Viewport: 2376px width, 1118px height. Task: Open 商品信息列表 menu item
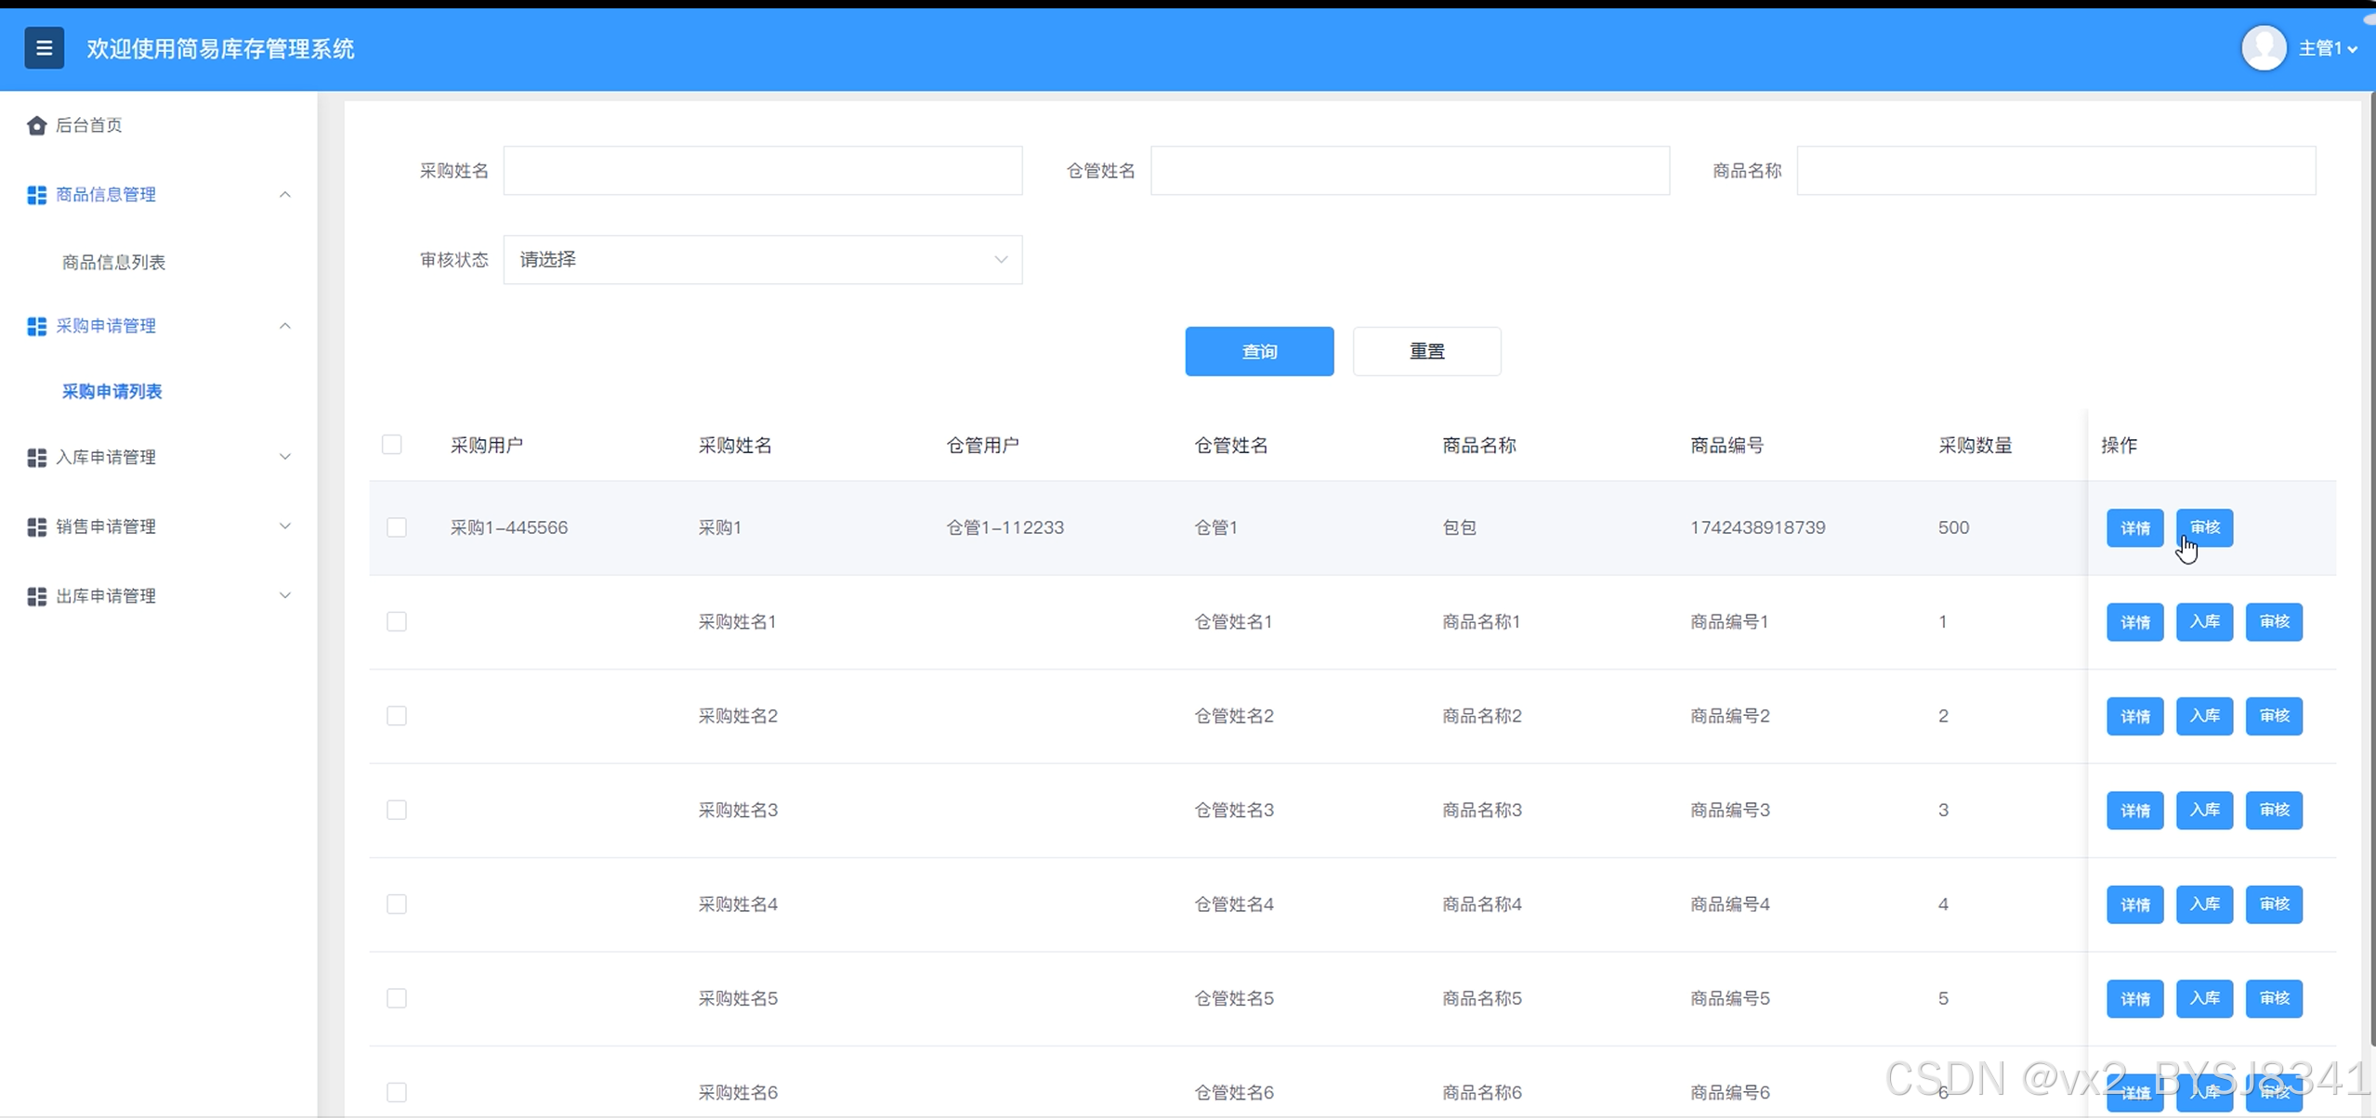point(113,263)
